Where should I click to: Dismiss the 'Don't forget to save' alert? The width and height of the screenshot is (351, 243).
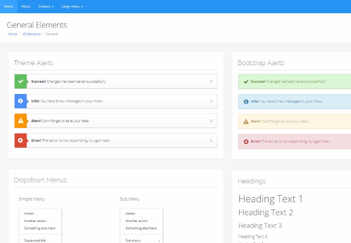pyautogui.click(x=211, y=121)
